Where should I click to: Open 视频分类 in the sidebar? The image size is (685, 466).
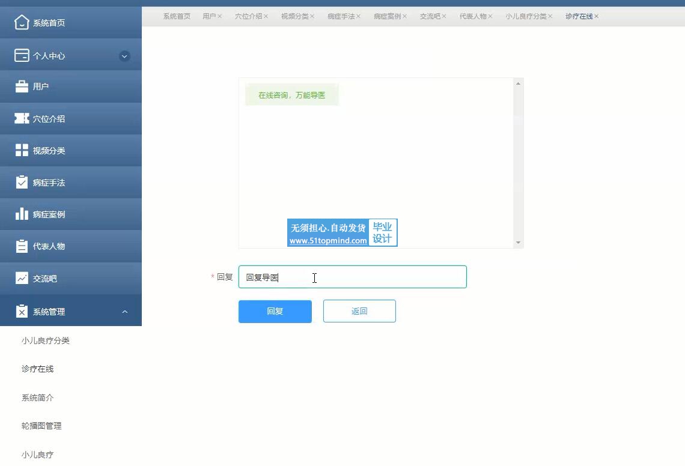point(71,150)
